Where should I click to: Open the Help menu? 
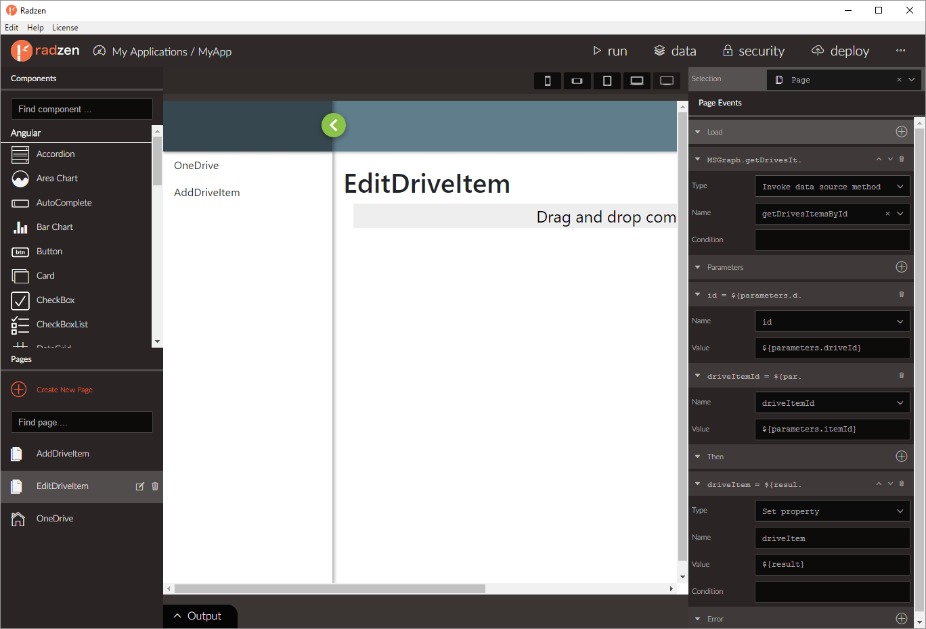[x=35, y=28]
